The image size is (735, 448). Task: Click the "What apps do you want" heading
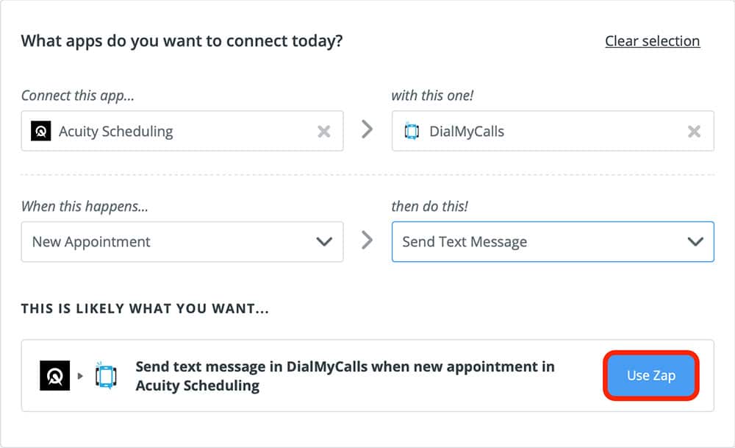pyautogui.click(x=182, y=40)
